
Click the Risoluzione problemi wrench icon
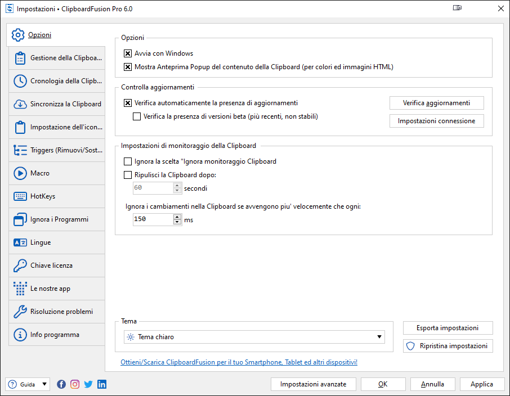[x=20, y=312]
